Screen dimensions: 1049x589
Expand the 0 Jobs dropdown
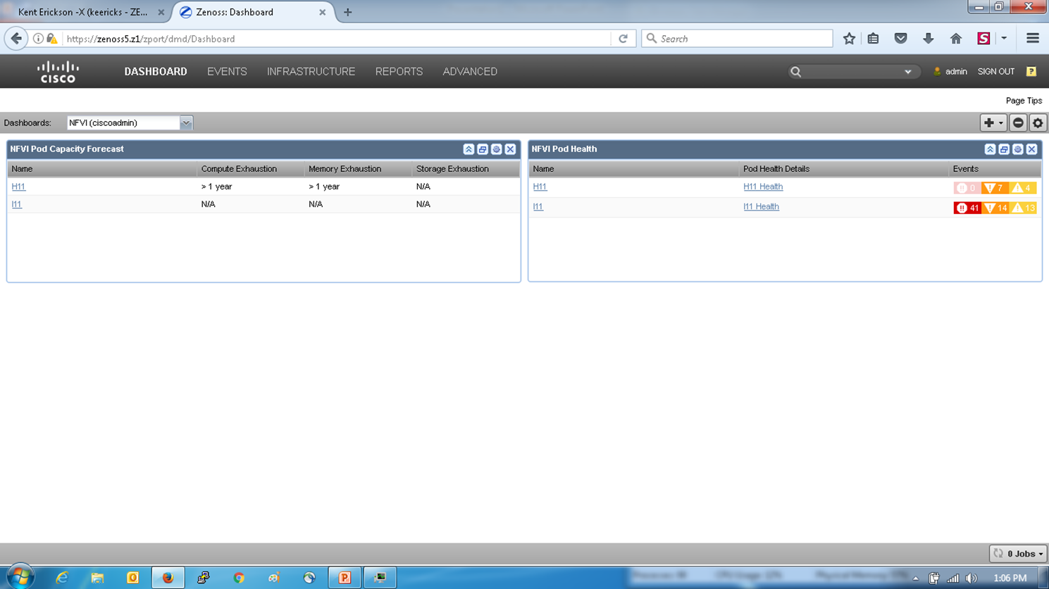tap(1019, 554)
